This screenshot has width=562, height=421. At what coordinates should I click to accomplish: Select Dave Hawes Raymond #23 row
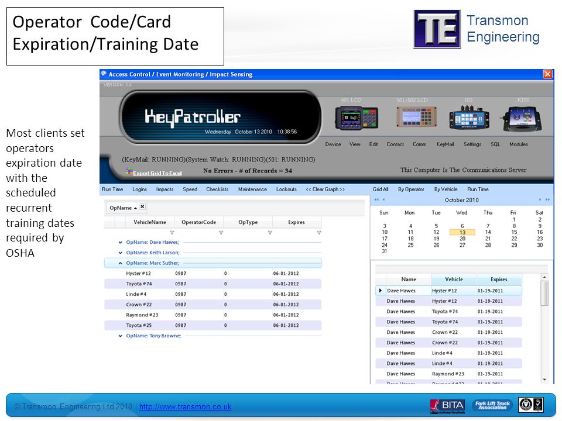tap(449, 374)
